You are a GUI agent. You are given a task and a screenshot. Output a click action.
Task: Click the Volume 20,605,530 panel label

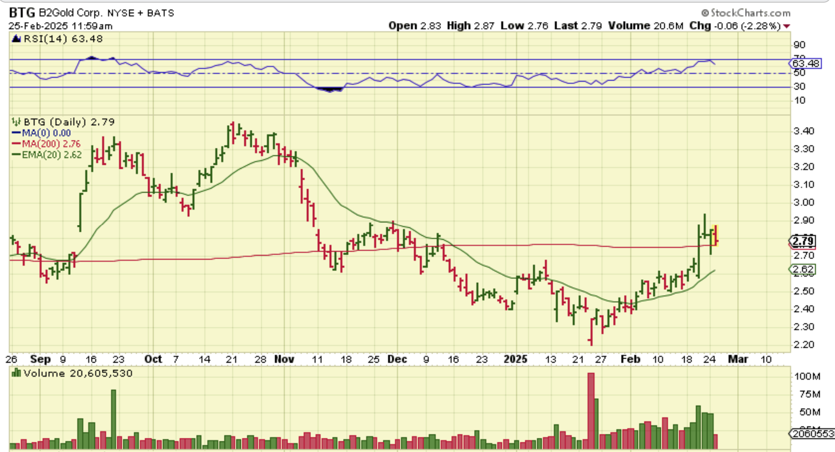pos(78,373)
